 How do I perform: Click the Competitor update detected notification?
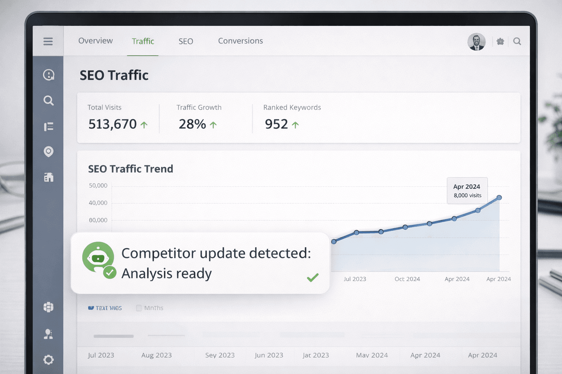tap(200, 263)
